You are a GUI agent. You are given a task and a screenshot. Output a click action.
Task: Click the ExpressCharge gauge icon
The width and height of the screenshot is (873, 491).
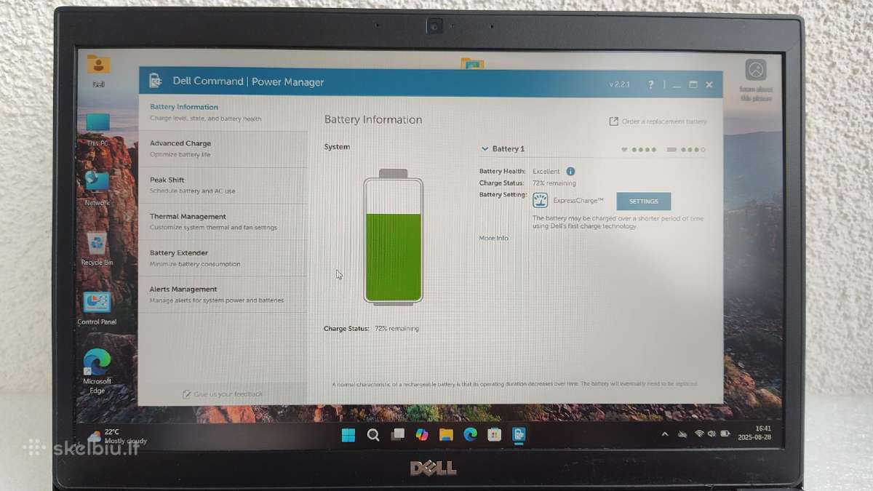tap(540, 201)
